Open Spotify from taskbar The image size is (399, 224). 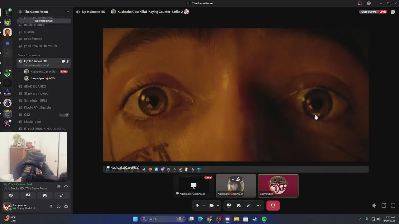pyautogui.click(x=264, y=219)
